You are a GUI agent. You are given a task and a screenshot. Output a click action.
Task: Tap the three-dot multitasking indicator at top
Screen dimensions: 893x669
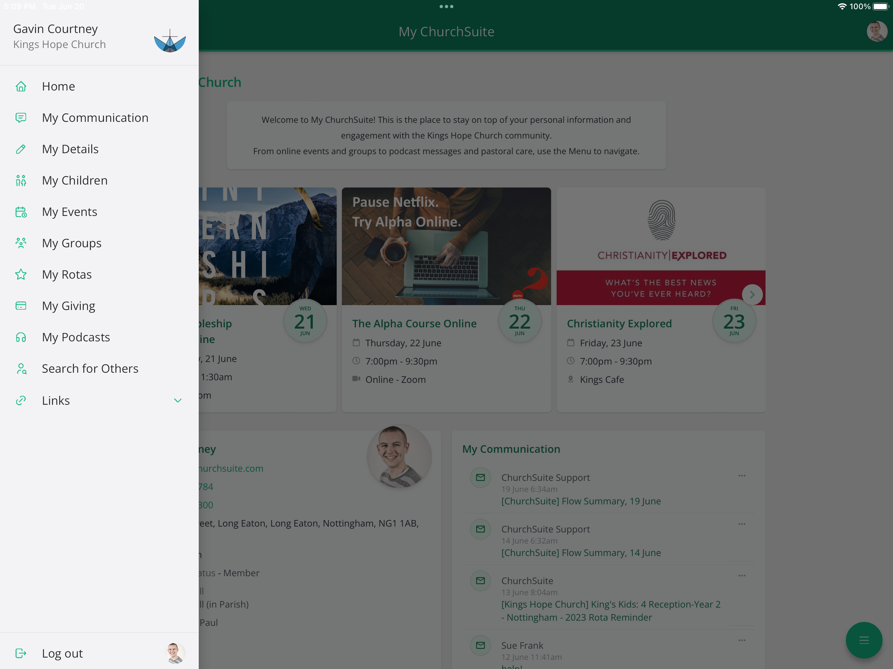(446, 7)
